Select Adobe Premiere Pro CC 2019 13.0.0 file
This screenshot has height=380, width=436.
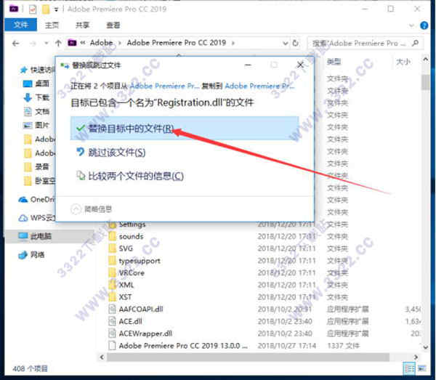tap(183, 346)
